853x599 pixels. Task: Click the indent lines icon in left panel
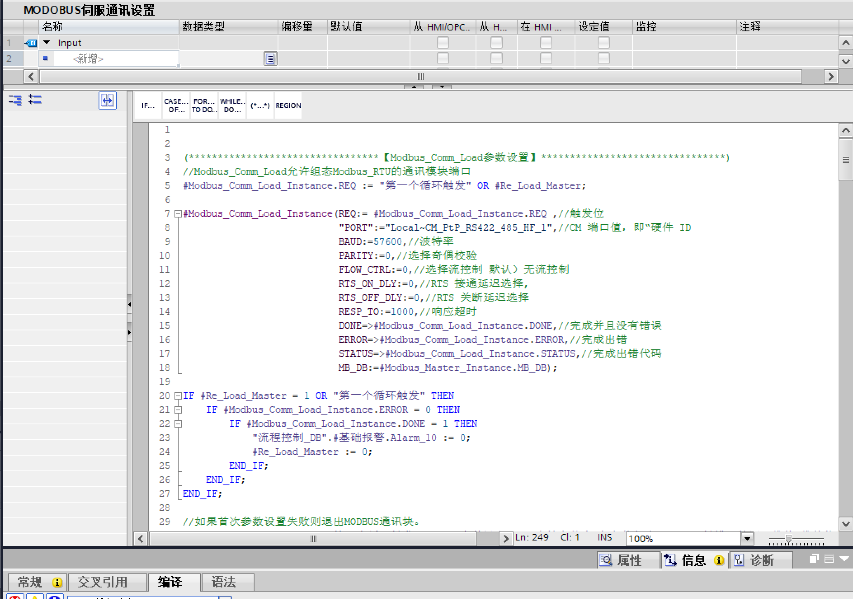click(15, 100)
